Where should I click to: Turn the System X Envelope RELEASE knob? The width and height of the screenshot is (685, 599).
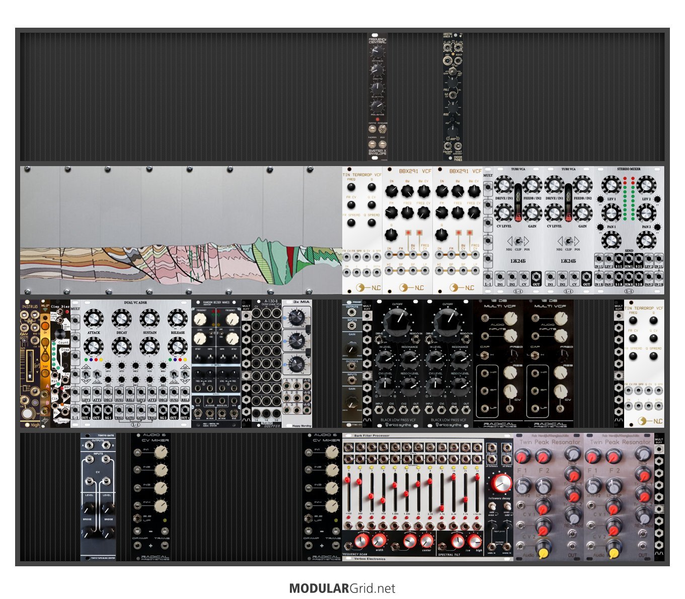pos(376,106)
